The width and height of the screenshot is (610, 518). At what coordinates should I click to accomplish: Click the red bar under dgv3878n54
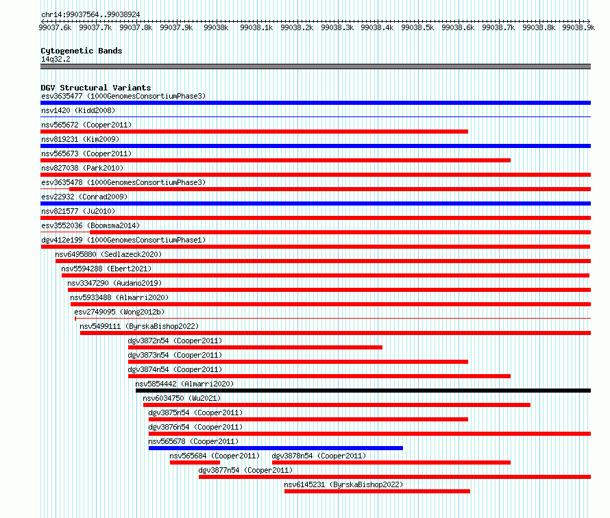391,463
